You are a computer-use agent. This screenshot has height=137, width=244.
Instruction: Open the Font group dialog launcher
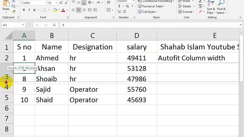[x=68, y=18]
